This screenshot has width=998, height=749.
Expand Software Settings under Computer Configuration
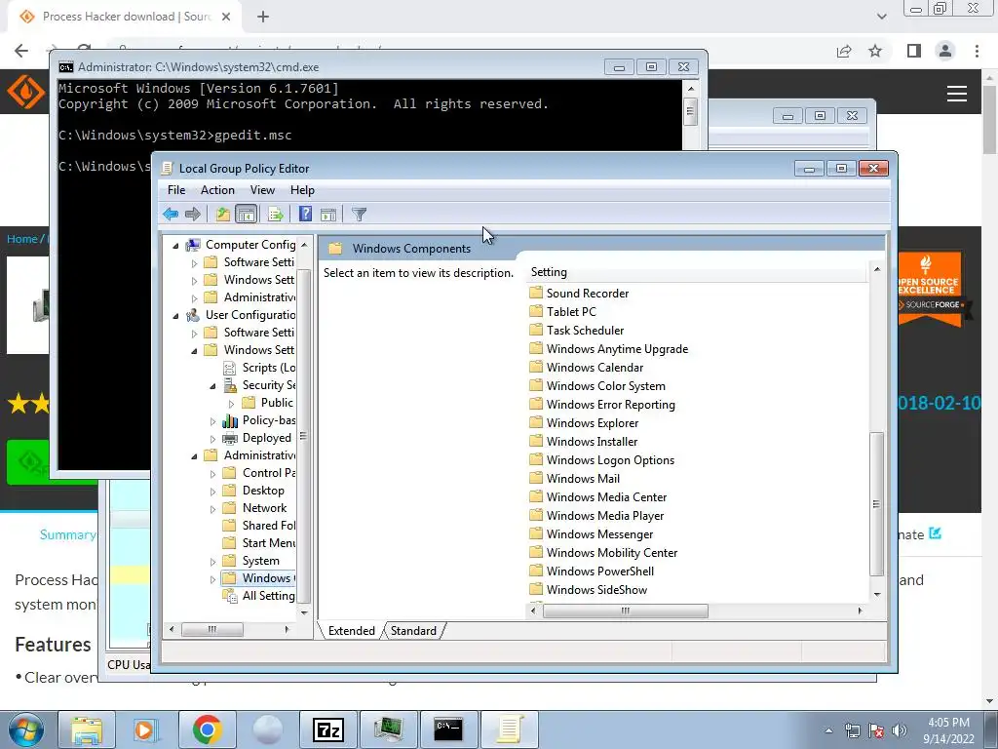click(x=195, y=263)
